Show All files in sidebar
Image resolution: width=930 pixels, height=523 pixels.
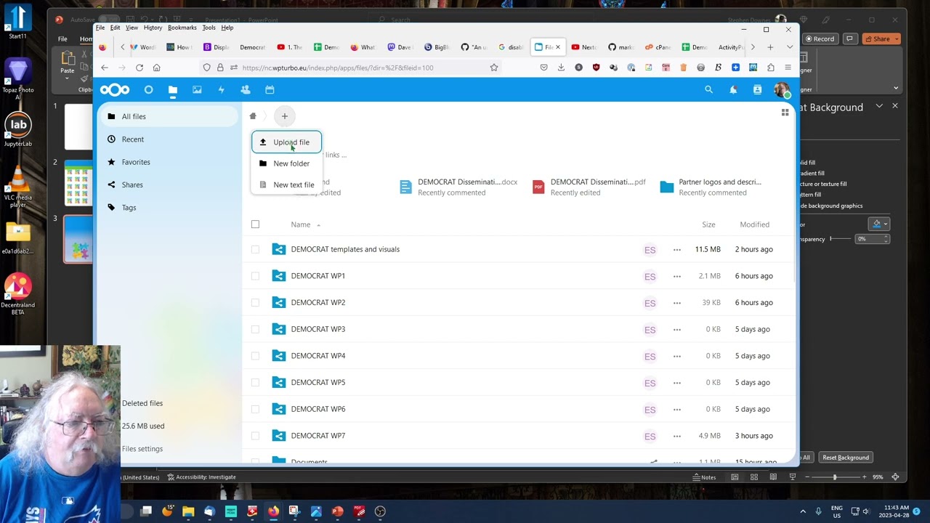tap(169, 116)
